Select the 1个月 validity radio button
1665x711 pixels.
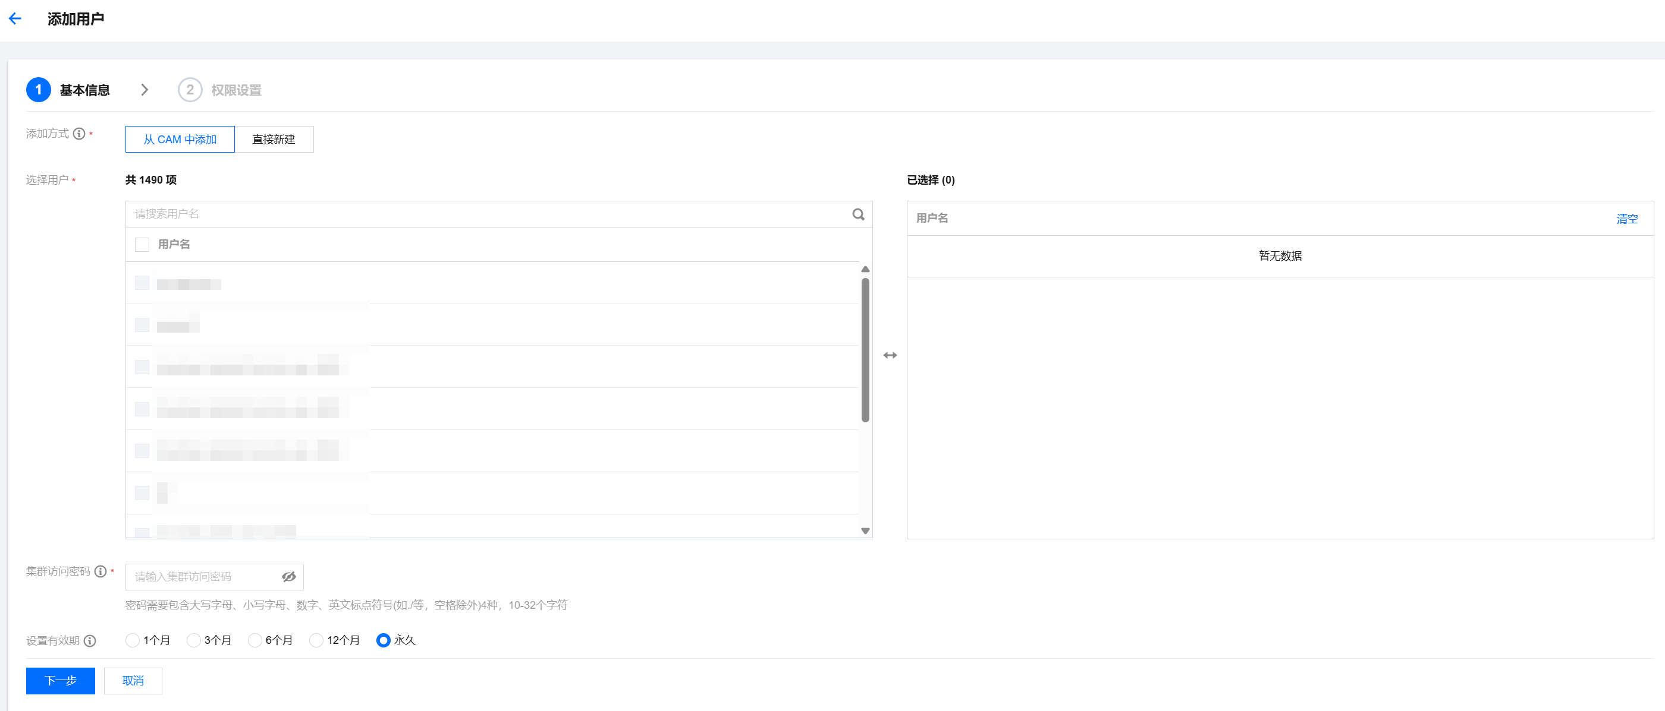point(133,640)
